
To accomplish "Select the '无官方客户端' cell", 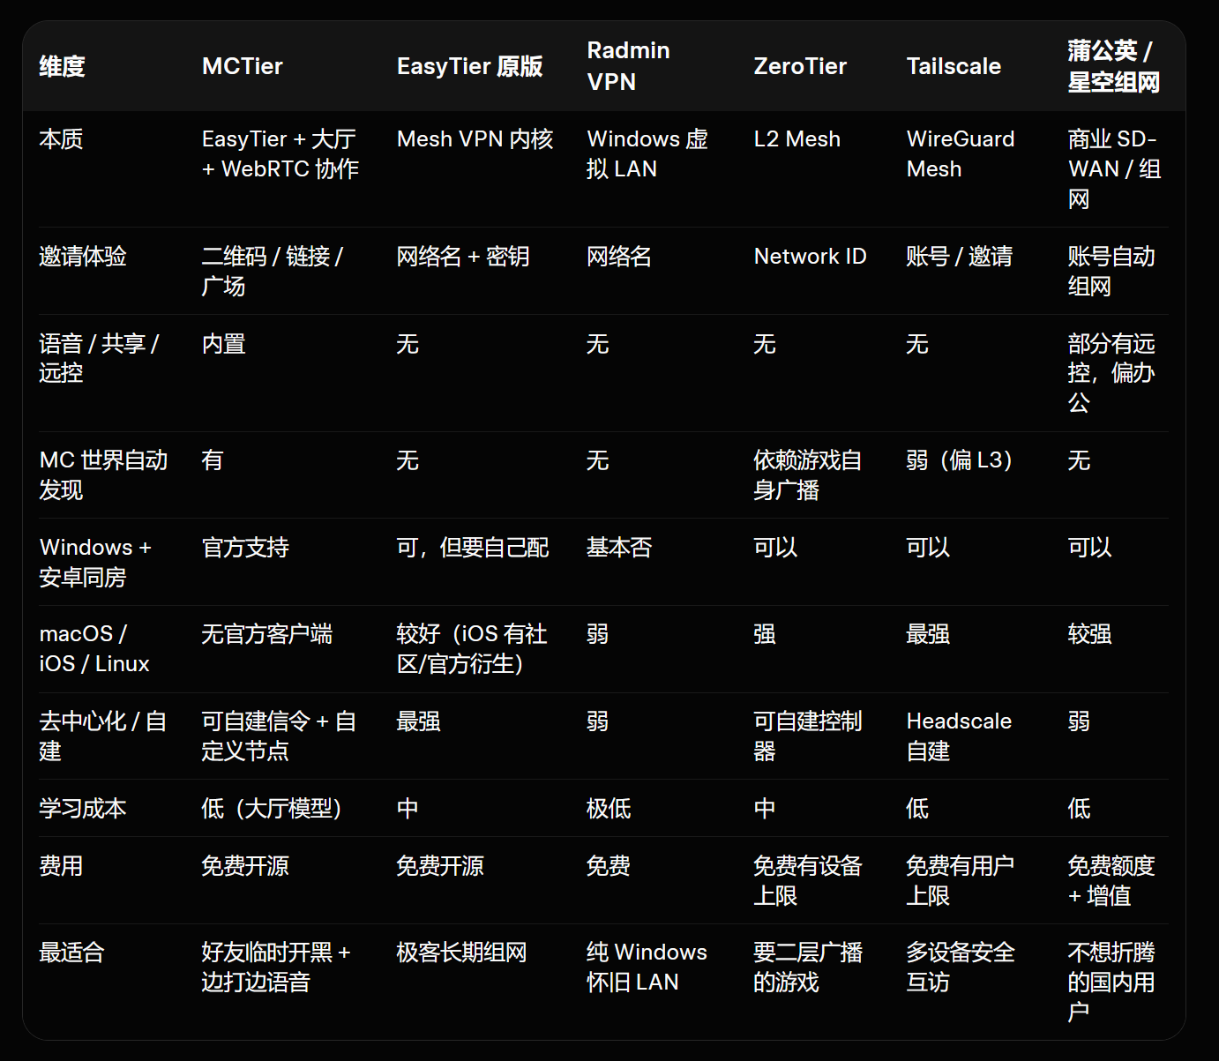I will 267,634.
